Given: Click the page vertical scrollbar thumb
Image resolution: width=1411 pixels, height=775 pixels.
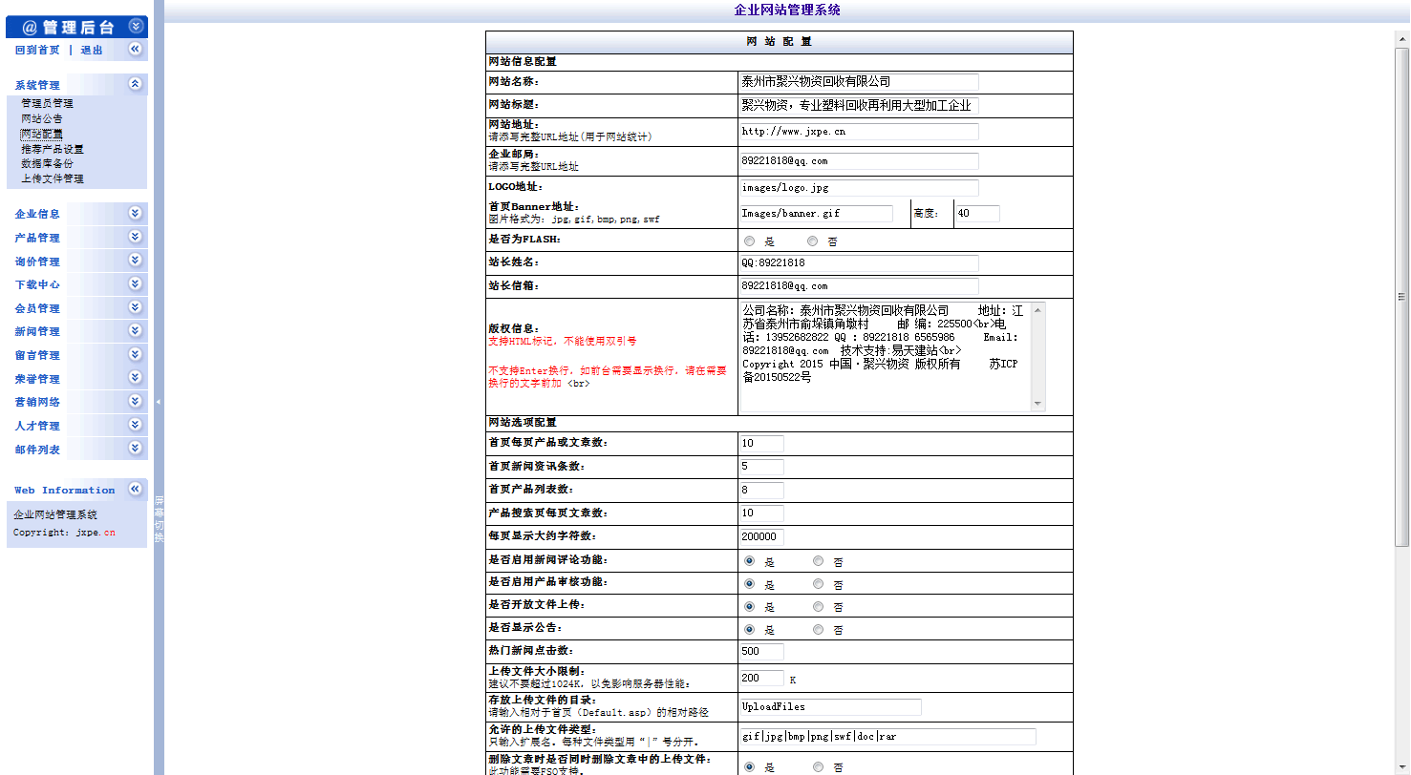Looking at the screenshot, I should pyautogui.click(x=1401, y=296).
